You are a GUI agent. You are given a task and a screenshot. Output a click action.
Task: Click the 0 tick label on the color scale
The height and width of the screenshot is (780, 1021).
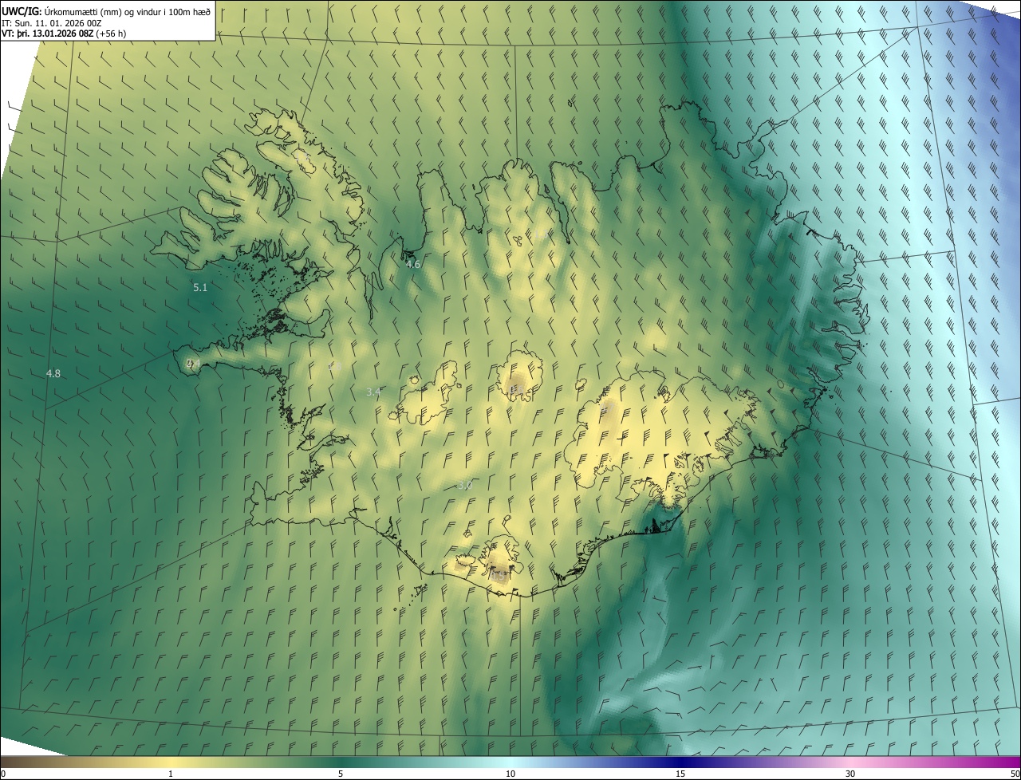pos(3,774)
